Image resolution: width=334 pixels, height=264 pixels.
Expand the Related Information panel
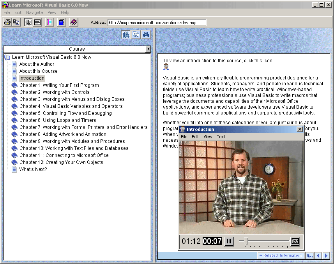coord(280,255)
